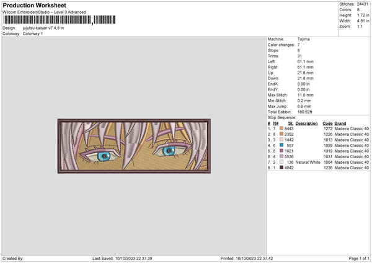Click the St. column header
This screenshot has width=372, height=263.
[x=291, y=123]
